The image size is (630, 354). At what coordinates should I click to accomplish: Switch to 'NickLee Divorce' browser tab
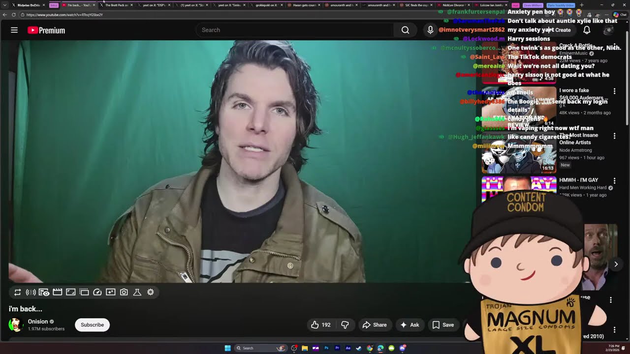[x=454, y=5]
